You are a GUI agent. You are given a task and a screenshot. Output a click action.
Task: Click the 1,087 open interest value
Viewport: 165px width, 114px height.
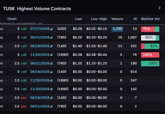[x=132, y=38]
